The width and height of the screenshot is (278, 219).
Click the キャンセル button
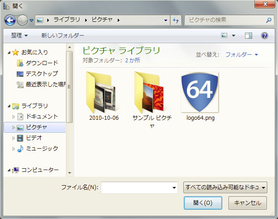click(x=248, y=203)
